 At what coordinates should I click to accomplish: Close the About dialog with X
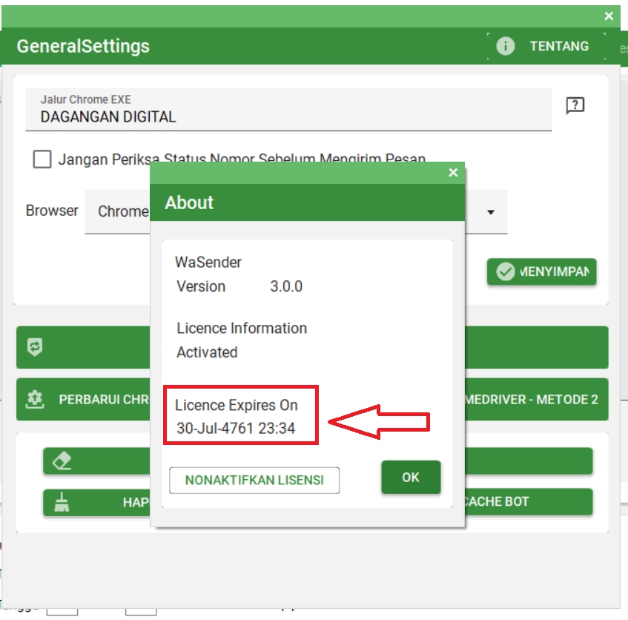click(x=453, y=173)
